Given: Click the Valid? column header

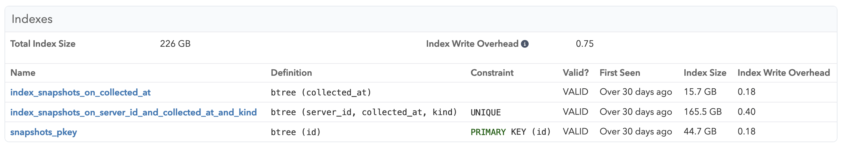Looking at the screenshot, I should point(576,73).
